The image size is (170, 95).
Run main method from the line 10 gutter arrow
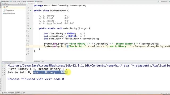(31, 28)
